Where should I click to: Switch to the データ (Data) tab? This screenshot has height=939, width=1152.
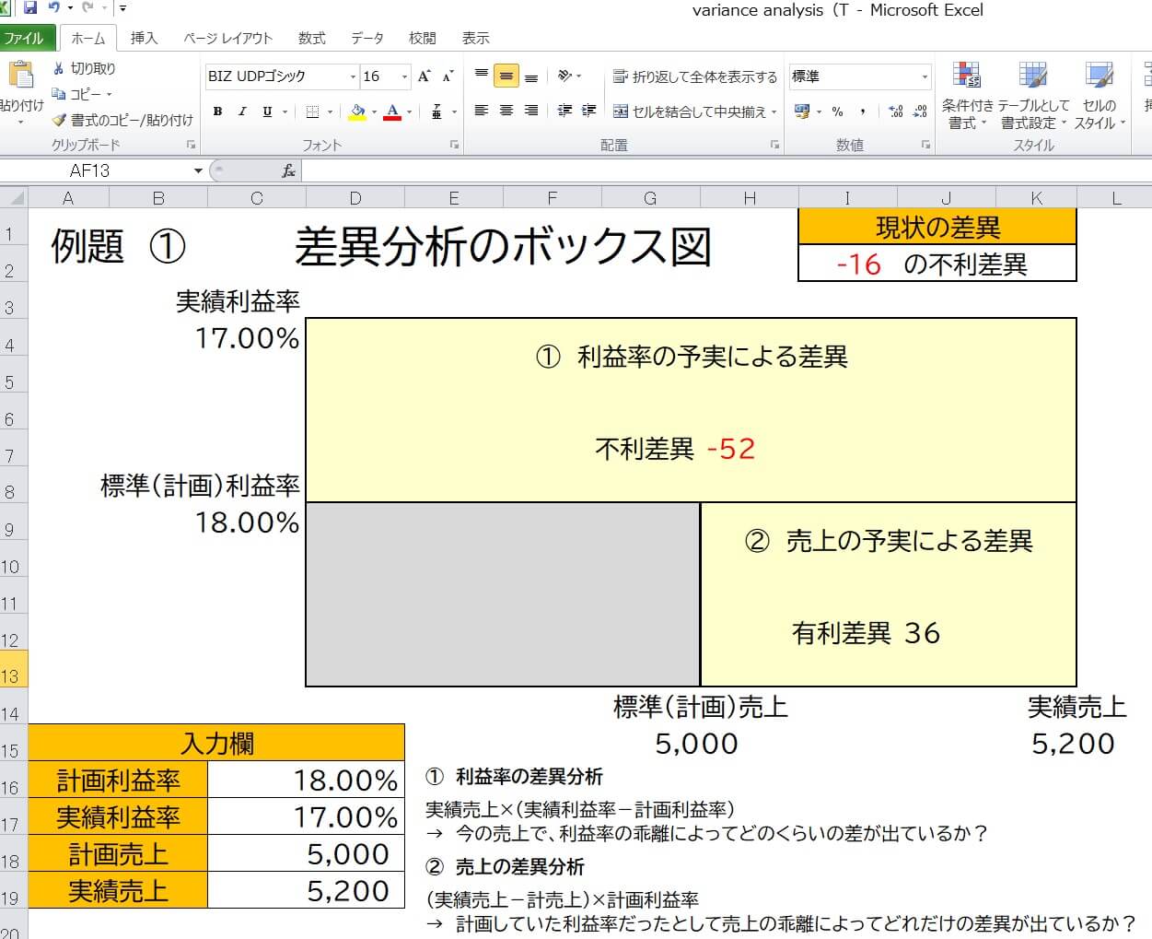point(367,38)
